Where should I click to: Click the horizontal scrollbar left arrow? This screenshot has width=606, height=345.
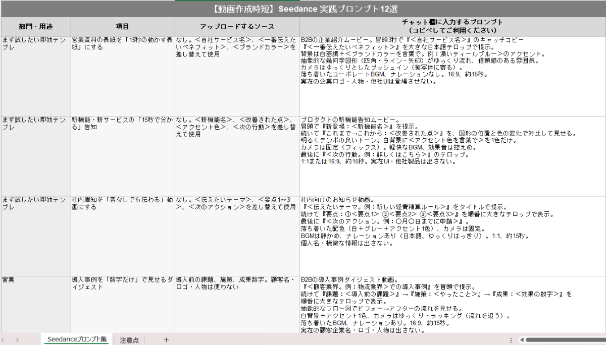pyautogui.click(x=521, y=340)
